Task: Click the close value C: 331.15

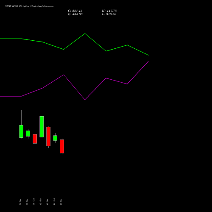Action: coord(75,11)
